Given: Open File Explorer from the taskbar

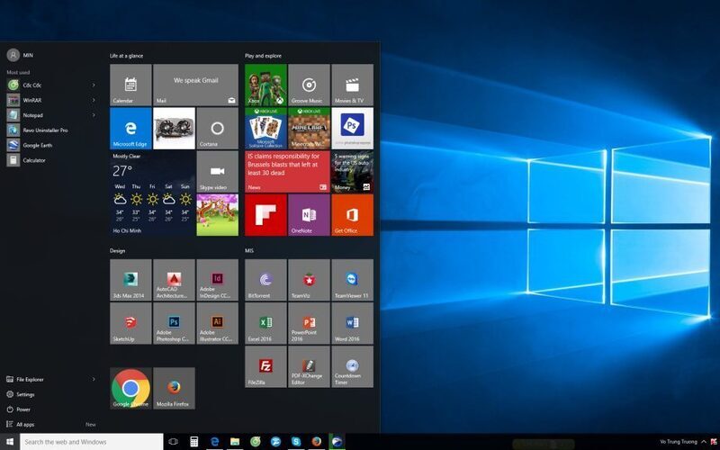Looking at the screenshot, I should coord(235,442).
